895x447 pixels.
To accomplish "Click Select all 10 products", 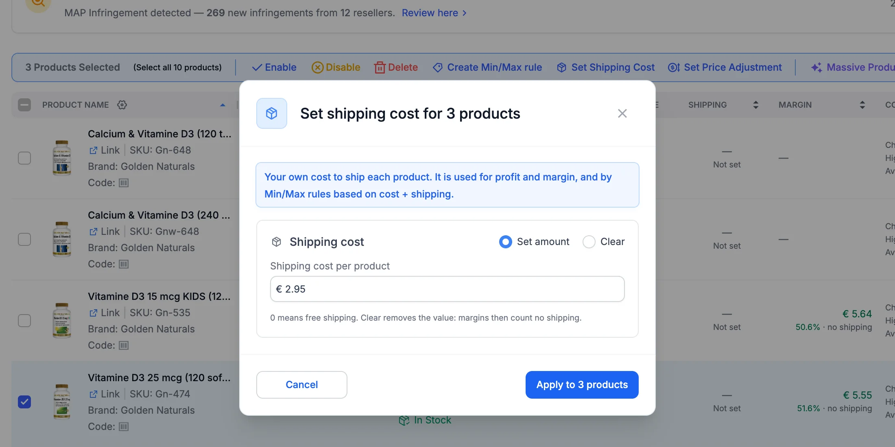I will click(177, 67).
